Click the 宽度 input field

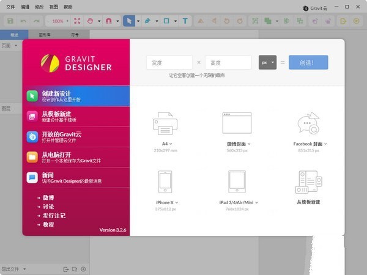[x=169, y=62]
